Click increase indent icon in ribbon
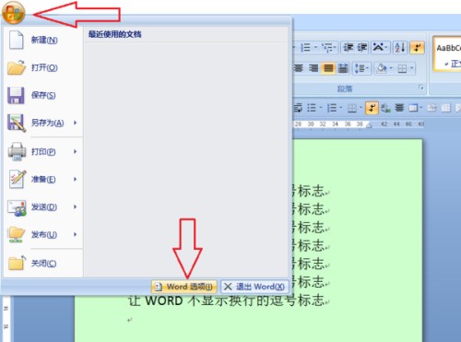This screenshot has height=342, width=461. [362, 48]
